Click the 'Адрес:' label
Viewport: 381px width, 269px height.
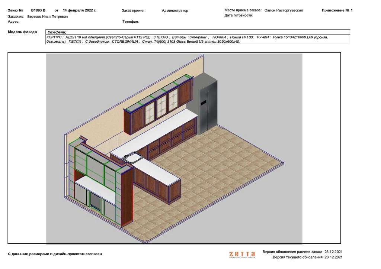(14, 22)
